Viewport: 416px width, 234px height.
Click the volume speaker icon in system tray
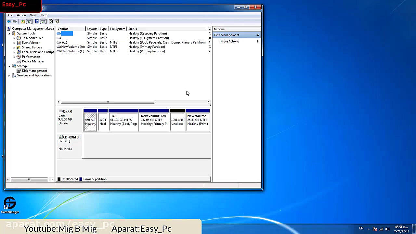point(387,229)
